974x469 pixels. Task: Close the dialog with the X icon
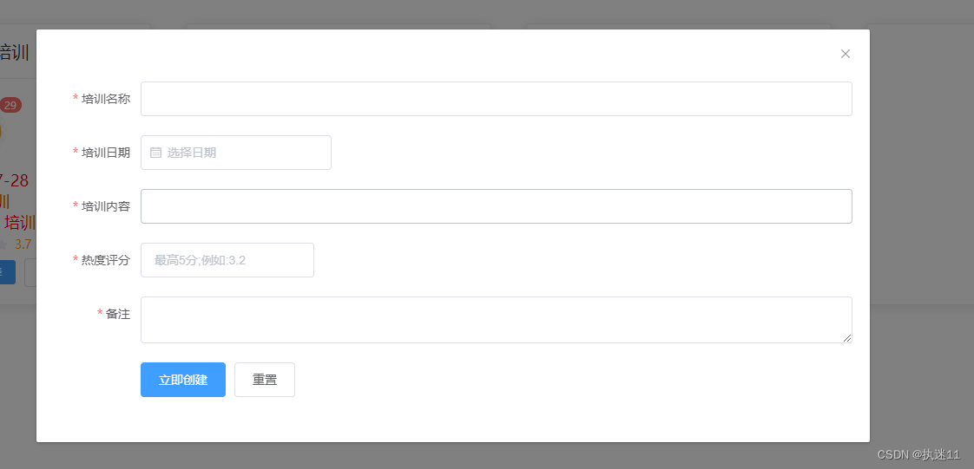pyautogui.click(x=845, y=54)
